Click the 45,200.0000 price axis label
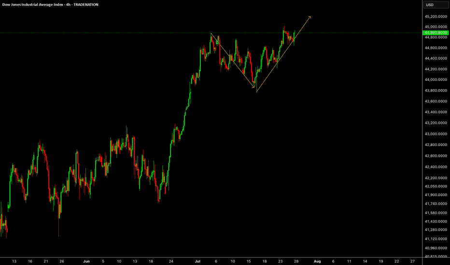 point(436,16)
